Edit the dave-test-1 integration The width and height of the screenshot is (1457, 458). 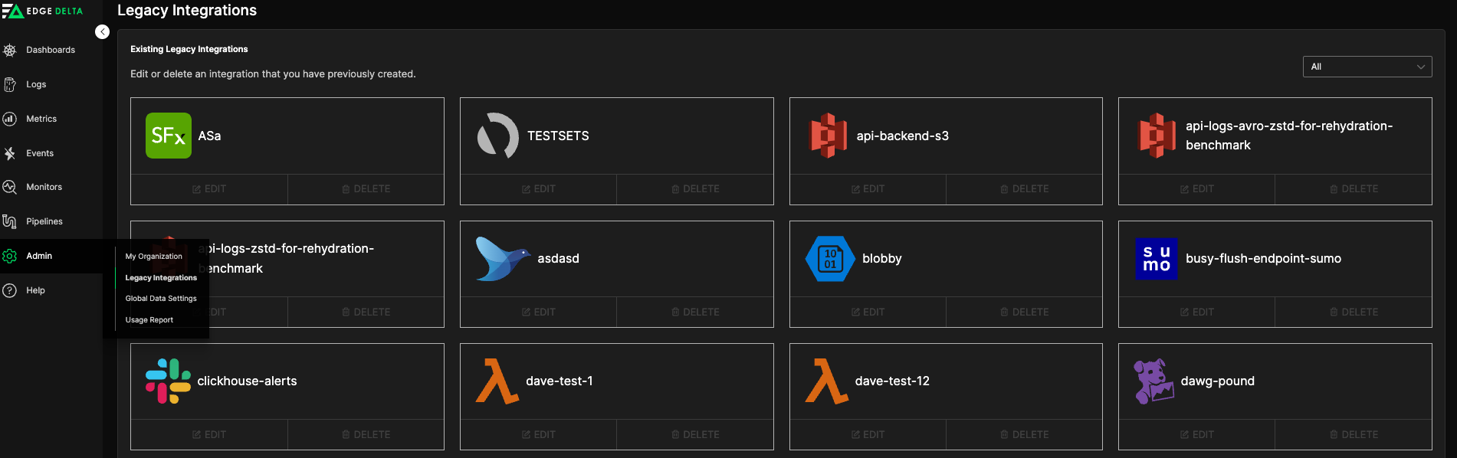[x=538, y=435]
